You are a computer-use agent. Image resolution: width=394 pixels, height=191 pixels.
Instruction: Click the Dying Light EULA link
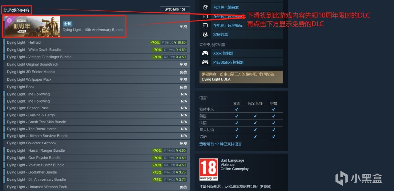(x=216, y=79)
